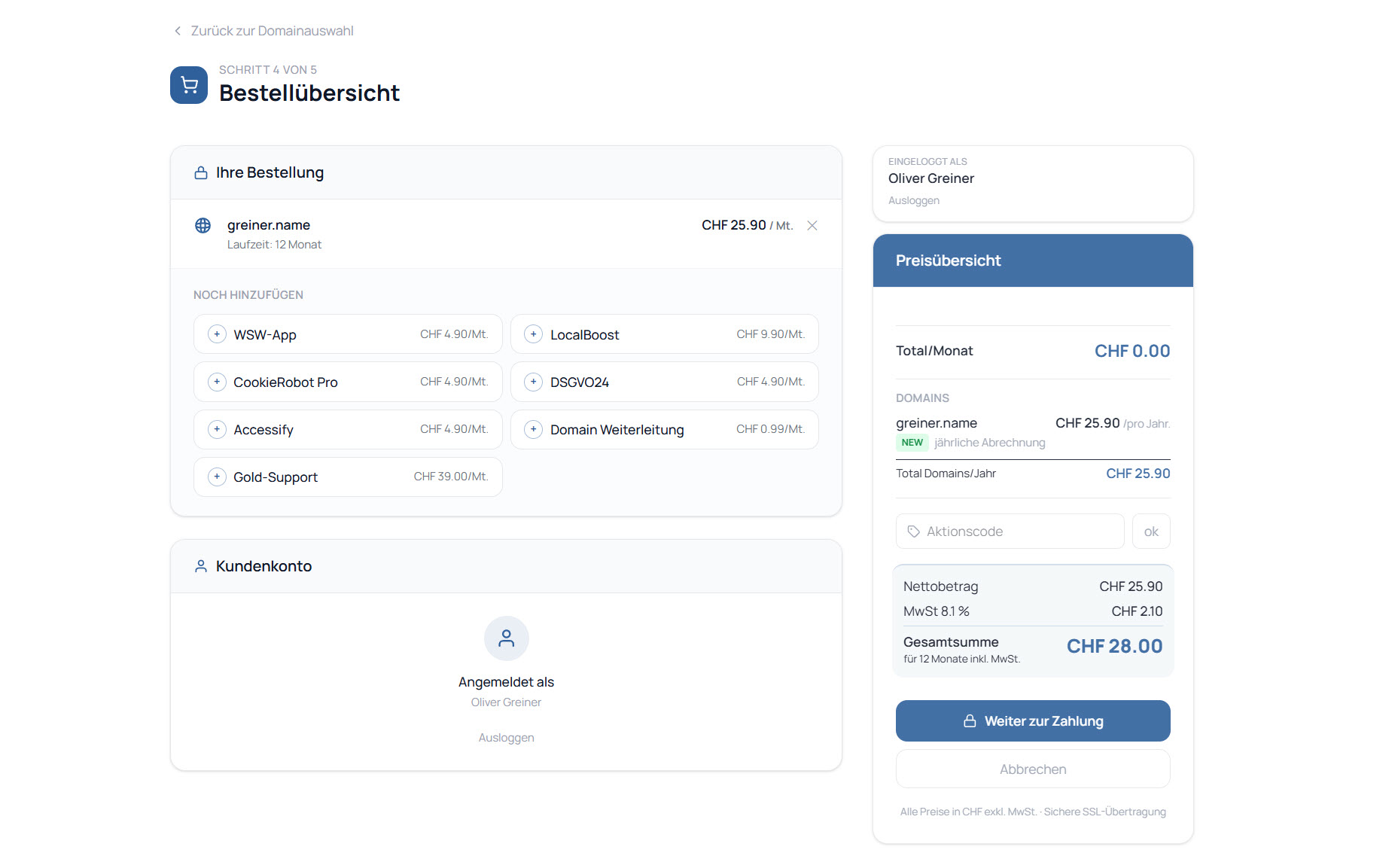Screen dimensions: 1395x862
Task: Proceed with Weiter zur Zahlung button
Action: pos(1032,721)
